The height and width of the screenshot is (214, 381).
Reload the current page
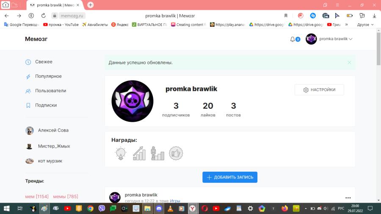[44, 16]
